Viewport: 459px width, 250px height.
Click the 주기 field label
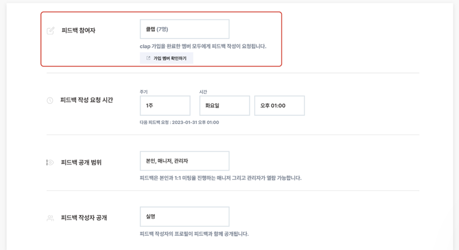144,92
